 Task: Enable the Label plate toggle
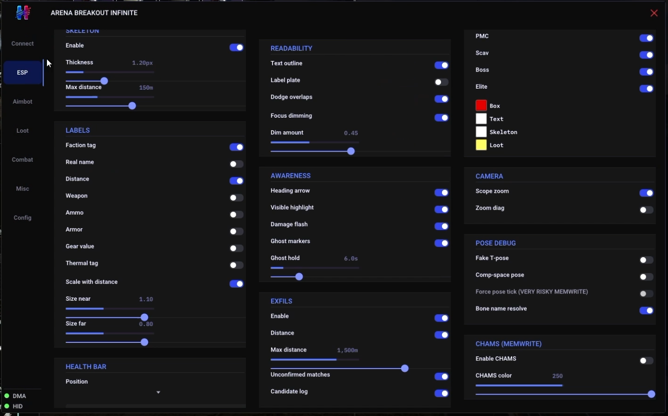[441, 82]
